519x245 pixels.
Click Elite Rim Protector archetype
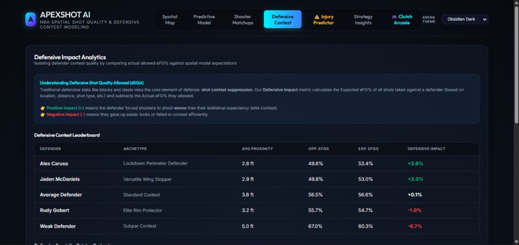(x=143, y=210)
